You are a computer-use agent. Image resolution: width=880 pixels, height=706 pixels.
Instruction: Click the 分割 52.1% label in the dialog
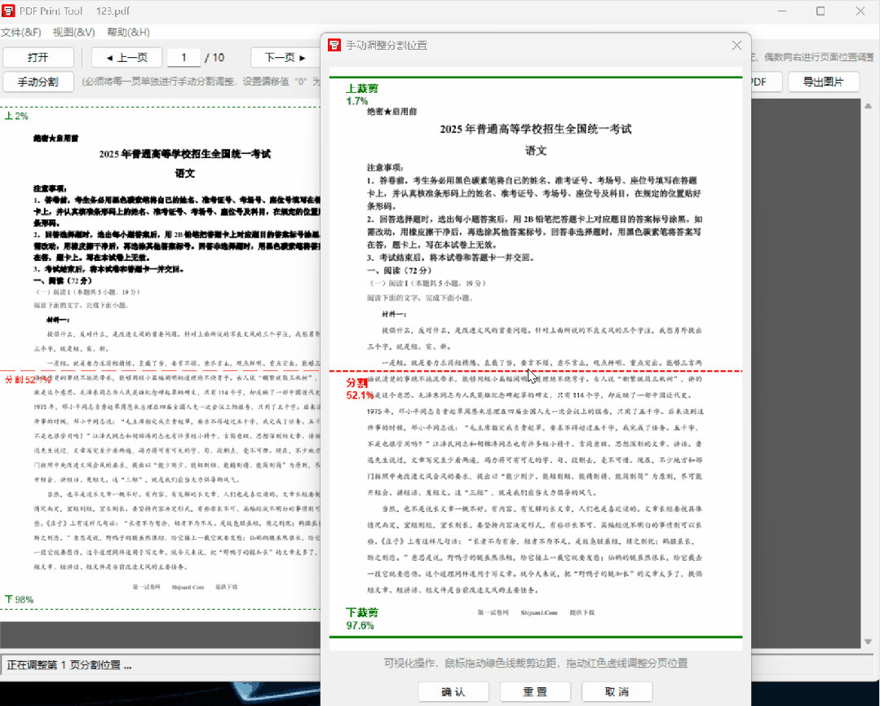(x=359, y=389)
